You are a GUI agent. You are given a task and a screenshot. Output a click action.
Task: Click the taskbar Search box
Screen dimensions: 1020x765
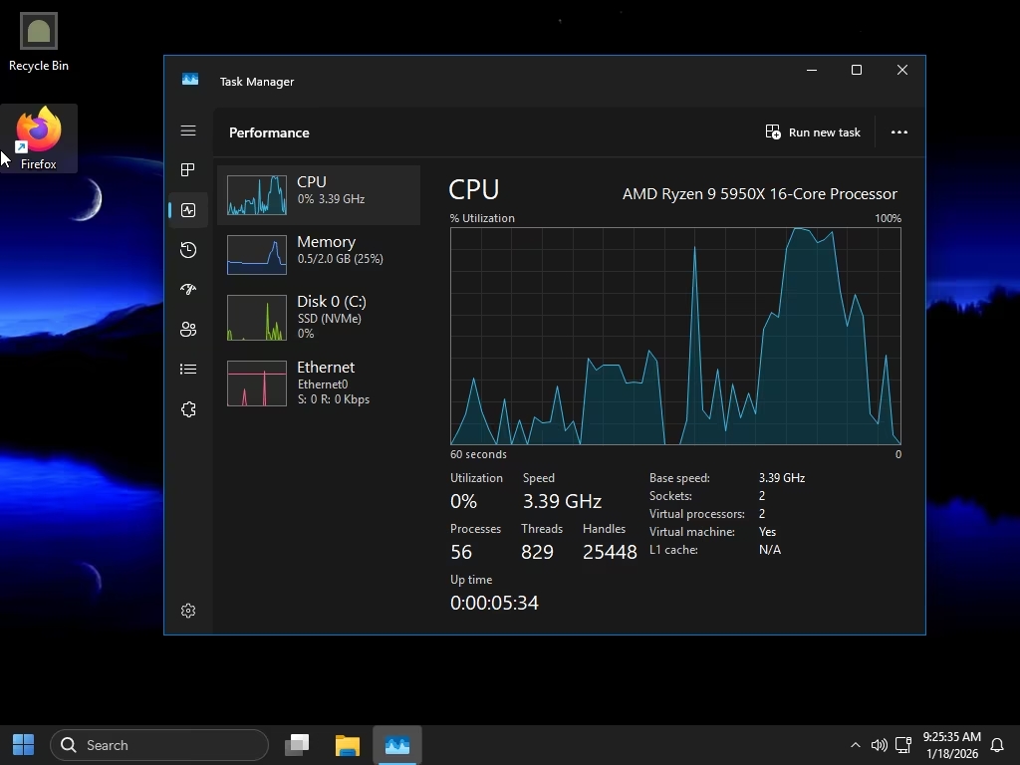pyautogui.click(x=159, y=745)
